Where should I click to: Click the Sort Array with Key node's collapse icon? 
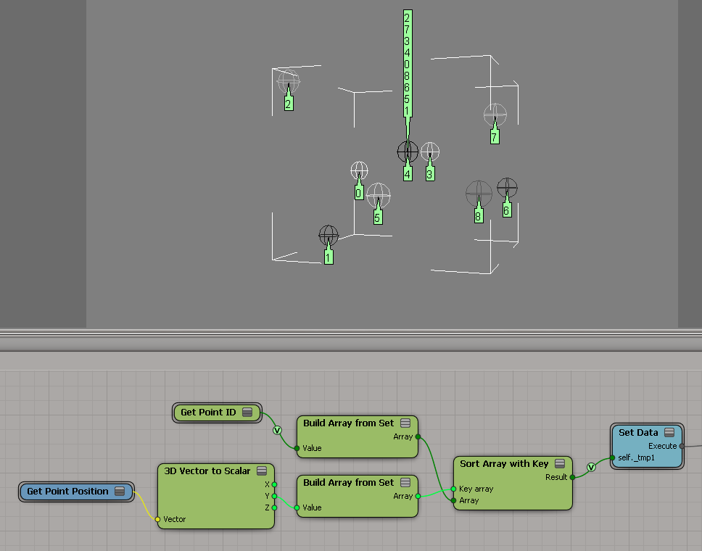click(560, 464)
